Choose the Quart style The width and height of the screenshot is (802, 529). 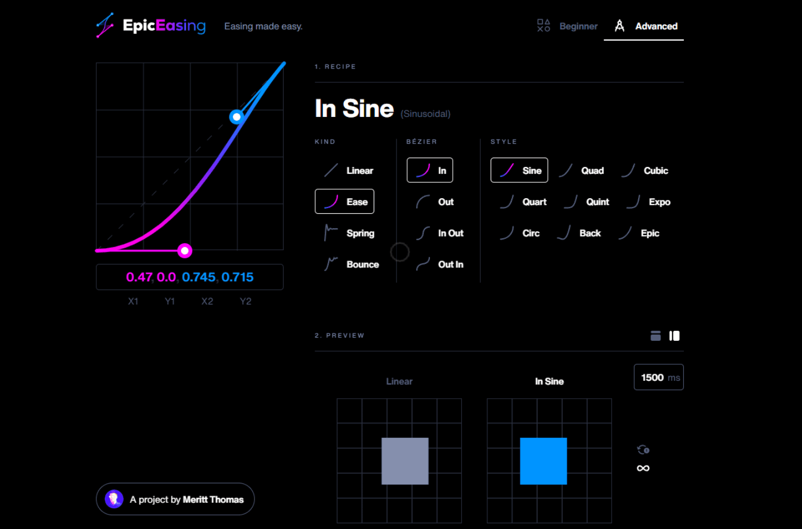(x=522, y=202)
